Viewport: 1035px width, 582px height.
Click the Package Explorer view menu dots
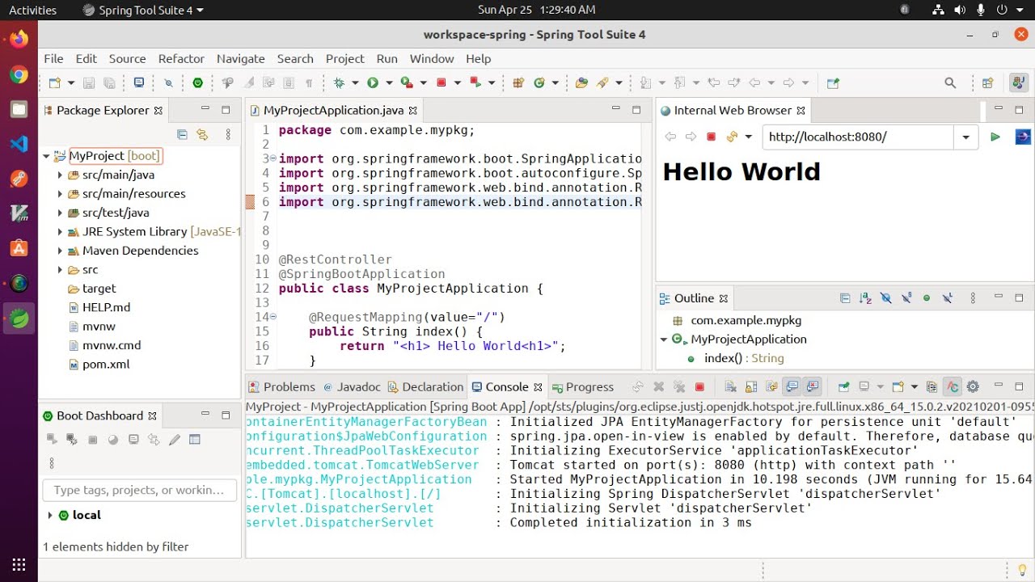(228, 135)
